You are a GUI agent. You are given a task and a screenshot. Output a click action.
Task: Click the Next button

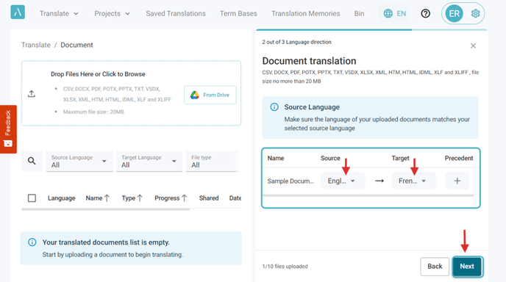[x=467, y=267]
